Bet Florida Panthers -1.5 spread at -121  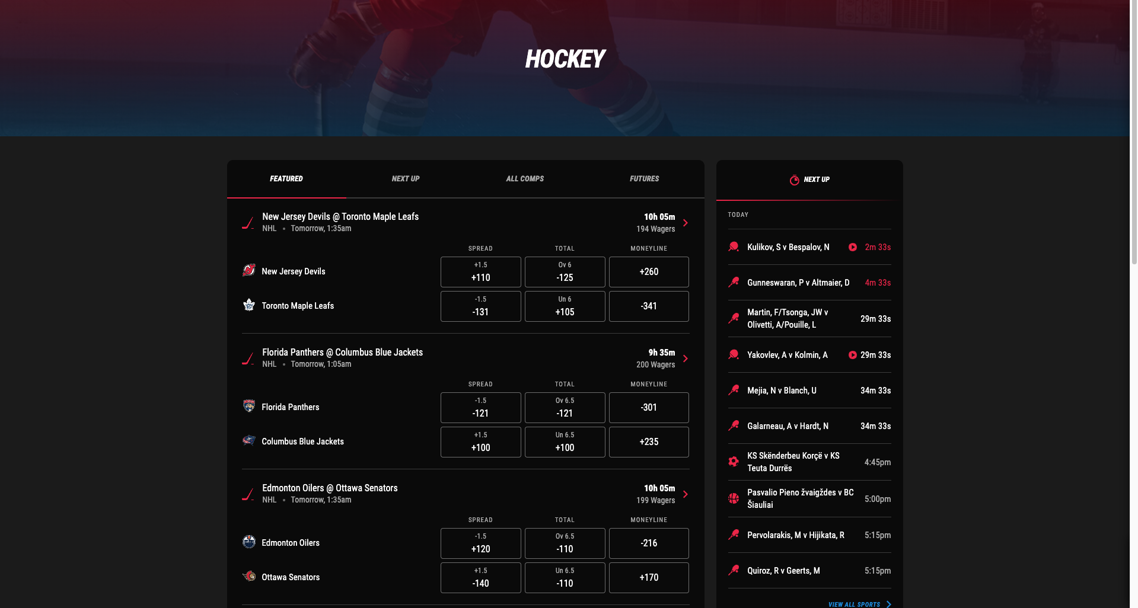point(481,408)
